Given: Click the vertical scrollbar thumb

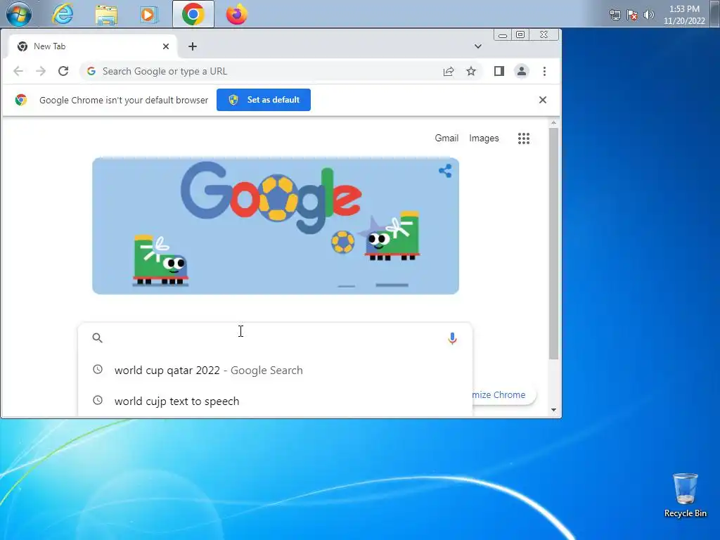Looking at the screenshot, I should coord(554,243).
